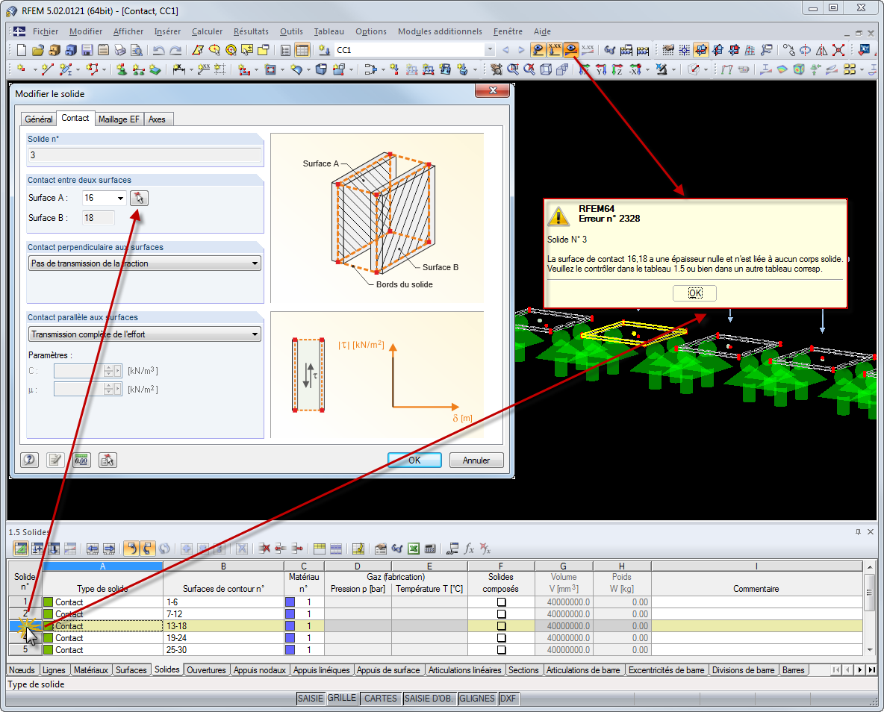Check Solides composés for solid 2
Screen dimensions: 884x712
501,614
